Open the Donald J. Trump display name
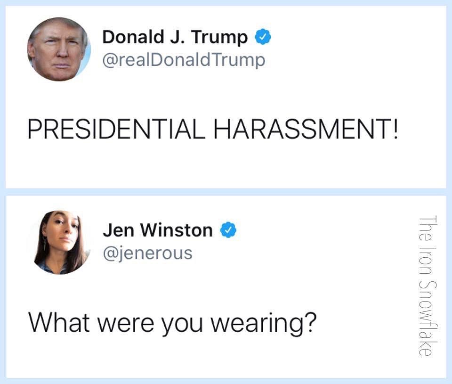This screenshot has width=452, height=384. [175, 37]
